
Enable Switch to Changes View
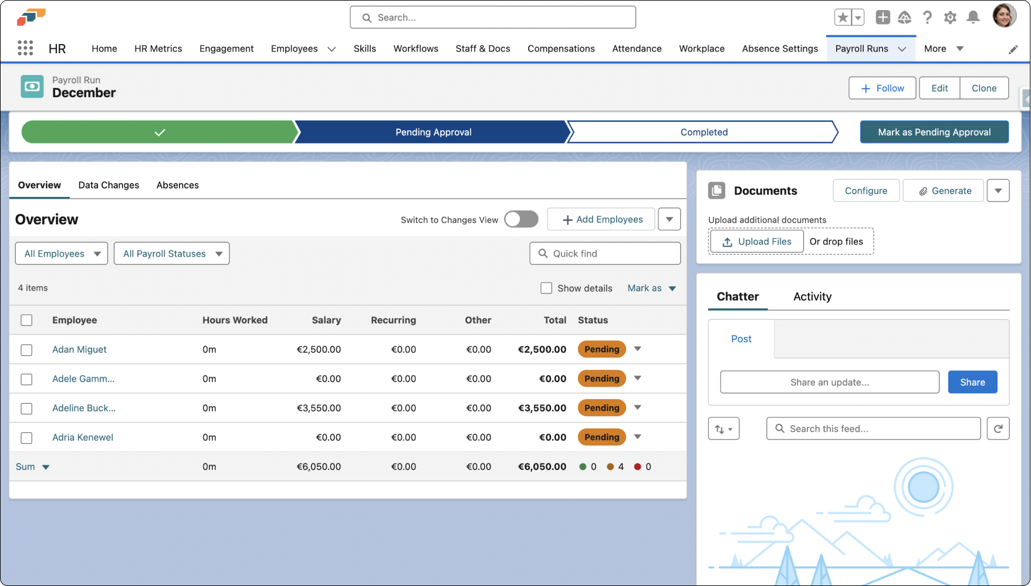(520, 219)
